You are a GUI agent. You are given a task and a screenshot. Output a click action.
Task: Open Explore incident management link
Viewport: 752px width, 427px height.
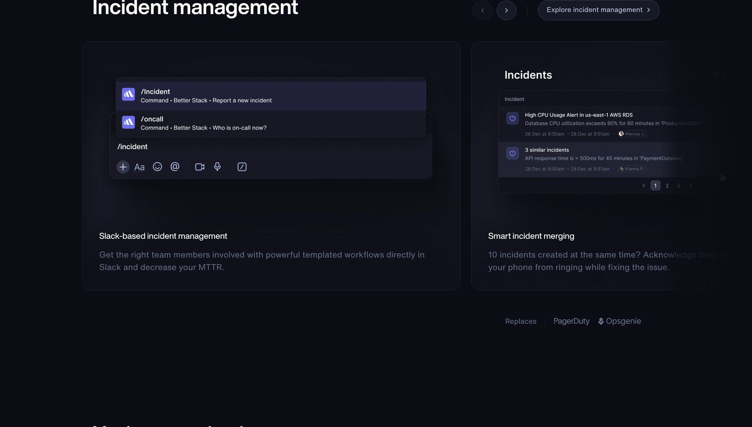598,10
